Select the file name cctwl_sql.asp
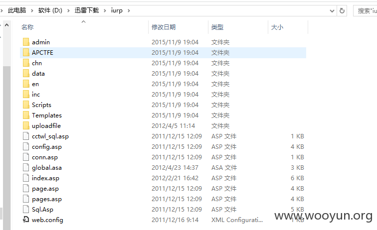Viewport: 377px width, 230px height. click(50, 136)
